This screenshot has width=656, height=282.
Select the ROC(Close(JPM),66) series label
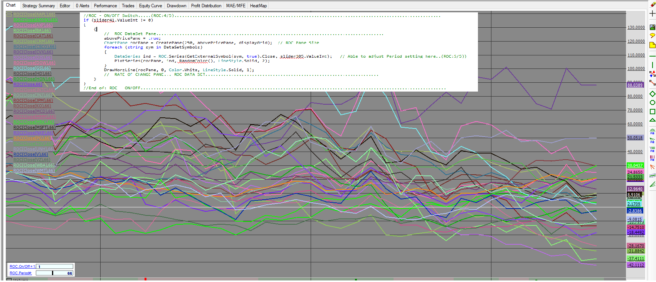tap(33, 100)
